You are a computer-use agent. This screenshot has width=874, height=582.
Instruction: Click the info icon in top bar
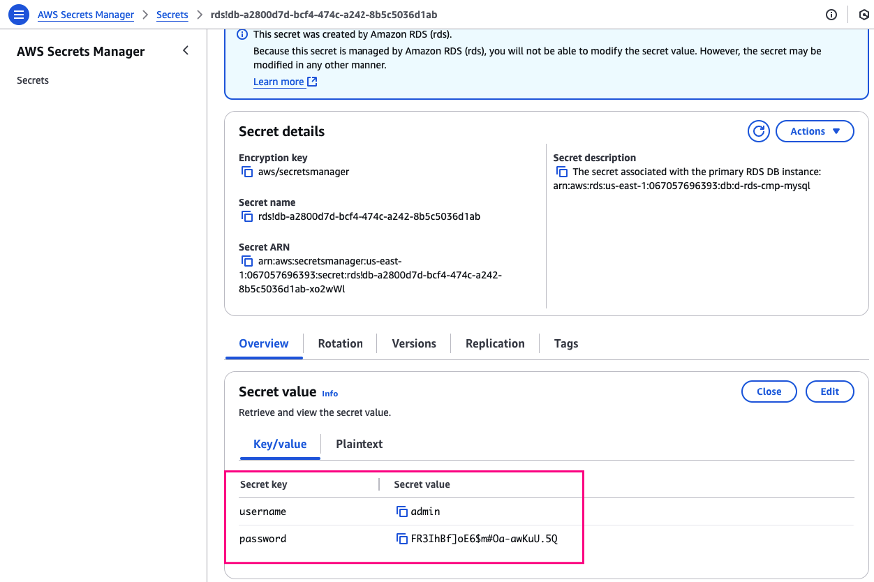pyautogui.click(x=831, y=15)
